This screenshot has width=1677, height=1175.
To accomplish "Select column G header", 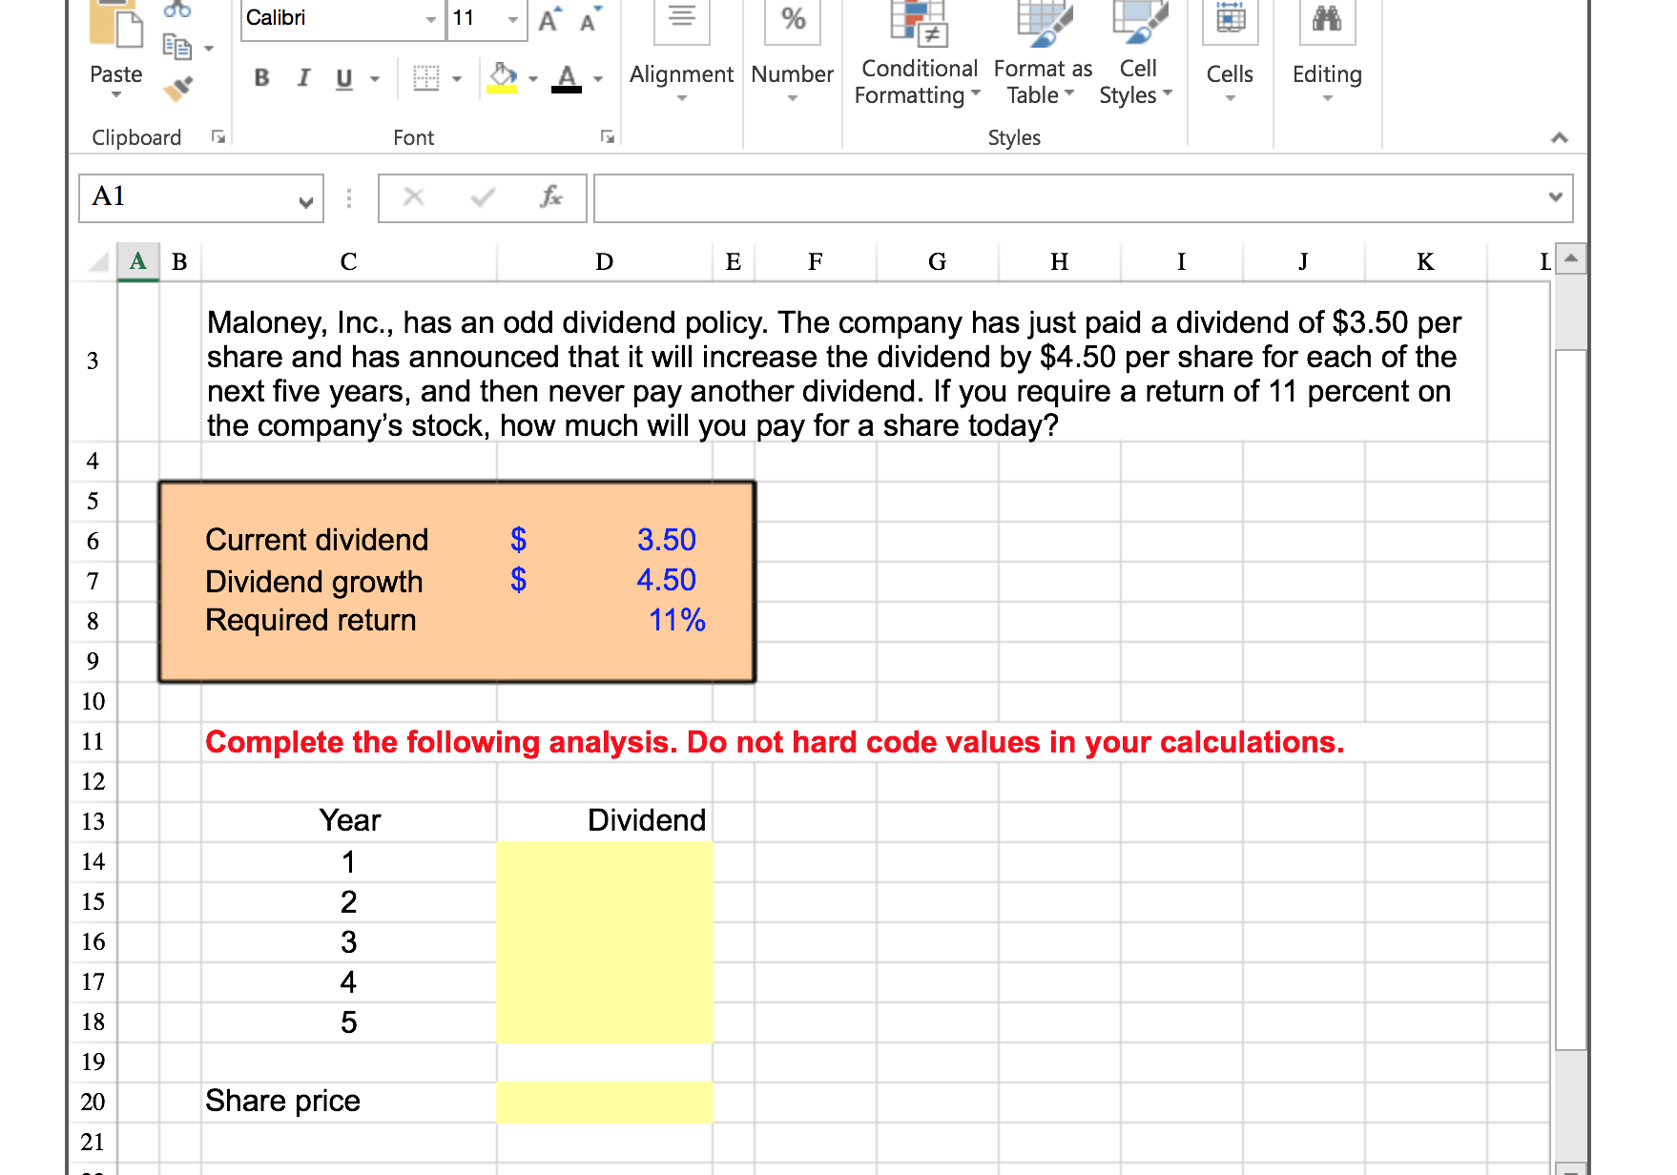I will click(938, 261).
